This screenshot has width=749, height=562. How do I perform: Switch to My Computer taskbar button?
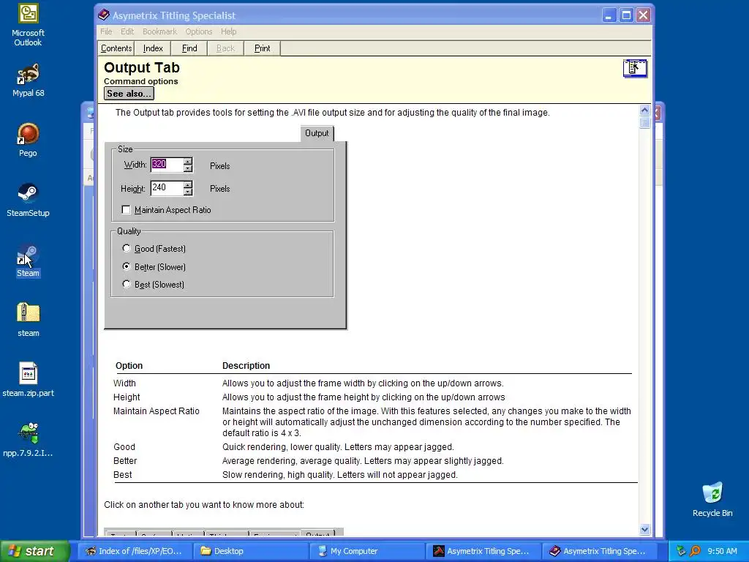[x=369, y=551]
